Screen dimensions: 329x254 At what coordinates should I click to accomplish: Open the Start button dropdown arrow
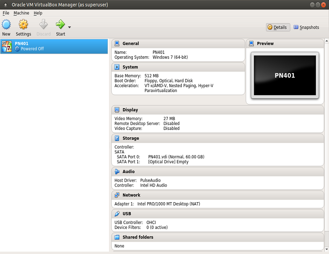click(x=70, y=27)
